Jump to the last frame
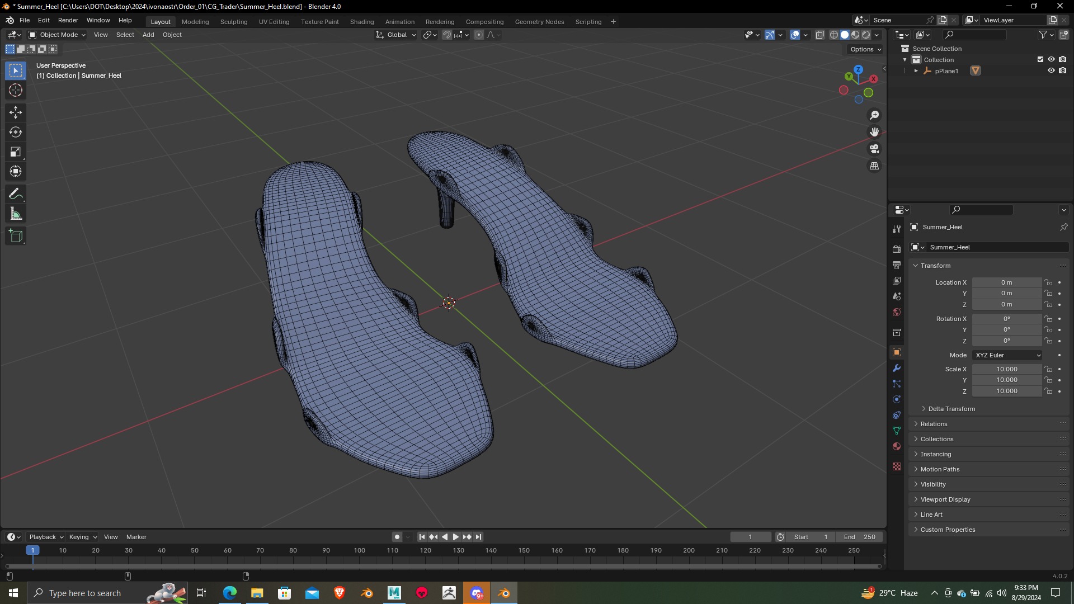Image resolution: width=1074 pixels, height=604 pixels. point(478,537)
